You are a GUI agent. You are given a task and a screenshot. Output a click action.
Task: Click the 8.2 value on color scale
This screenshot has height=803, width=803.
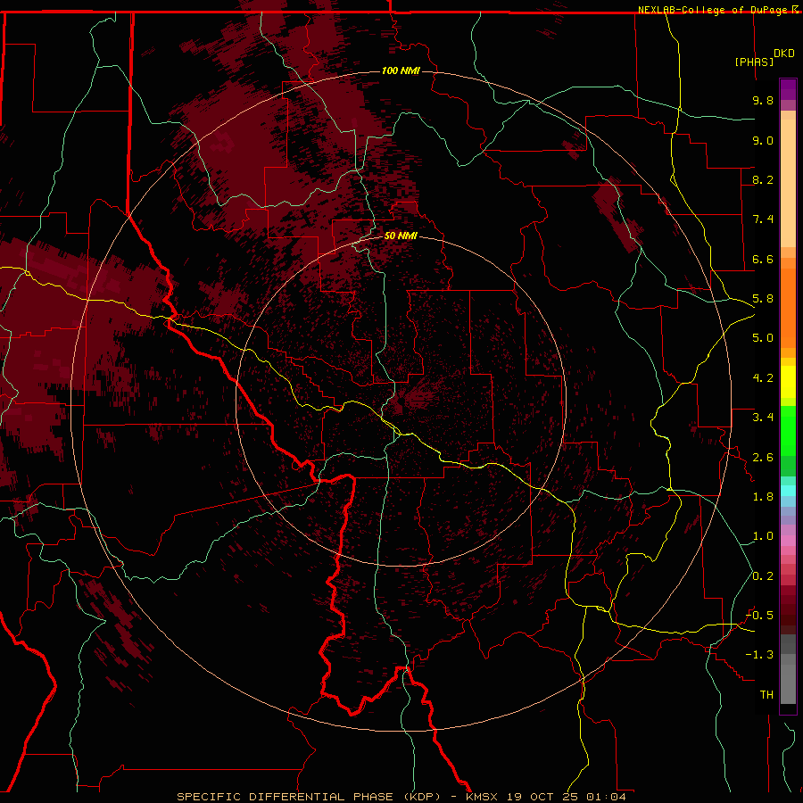[763, 179]
